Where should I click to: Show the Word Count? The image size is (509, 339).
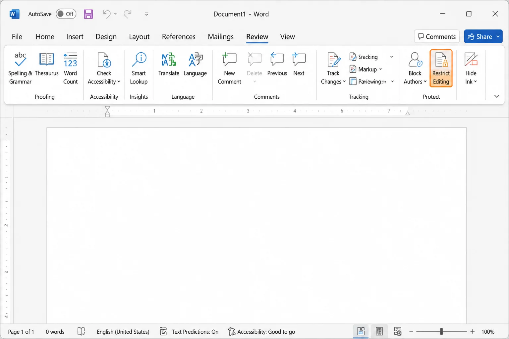point(70,69)
